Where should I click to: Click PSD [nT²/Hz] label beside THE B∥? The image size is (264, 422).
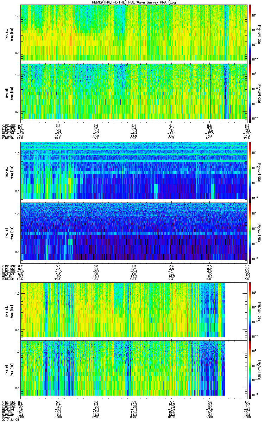259,369
